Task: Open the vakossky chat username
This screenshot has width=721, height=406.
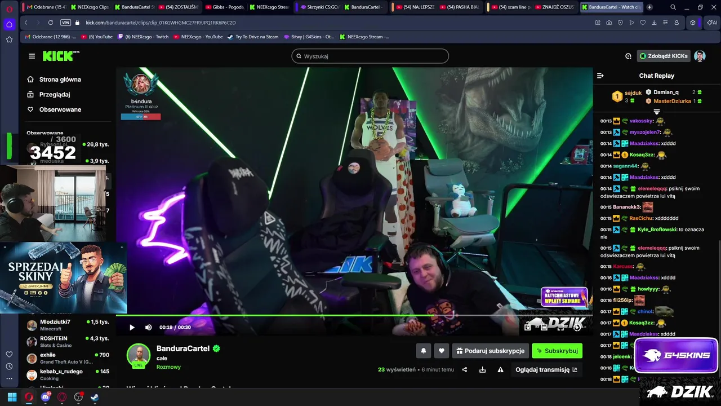Action: pyautogui.click(x=641, y=121)
